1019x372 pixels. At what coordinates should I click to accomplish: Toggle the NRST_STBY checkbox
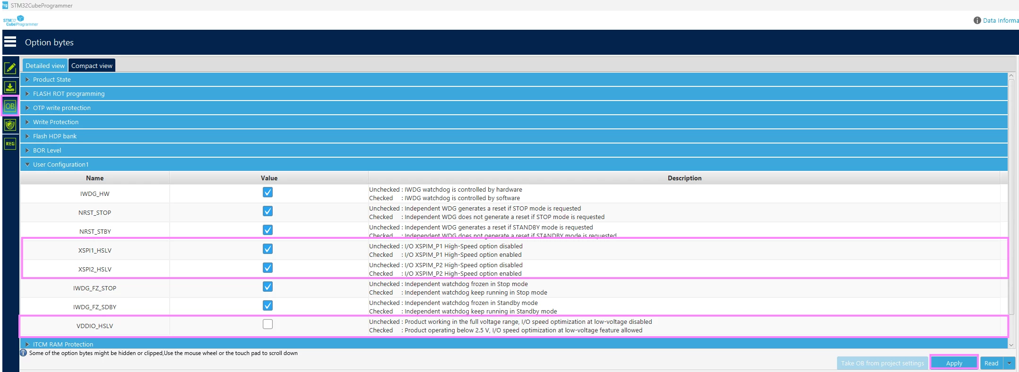pyautogui.click(x=268, y=230)
